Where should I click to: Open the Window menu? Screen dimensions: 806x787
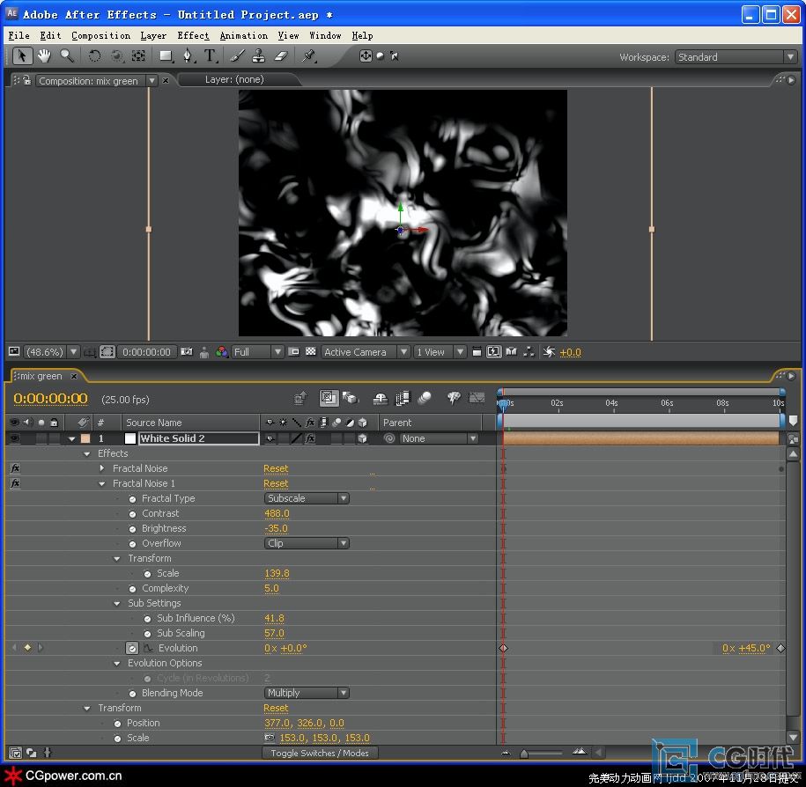325,35
